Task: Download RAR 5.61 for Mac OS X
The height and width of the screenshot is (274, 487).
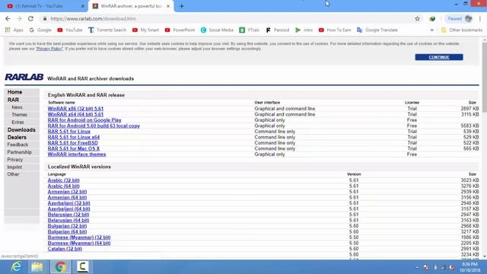Action: tap(74, 148)
